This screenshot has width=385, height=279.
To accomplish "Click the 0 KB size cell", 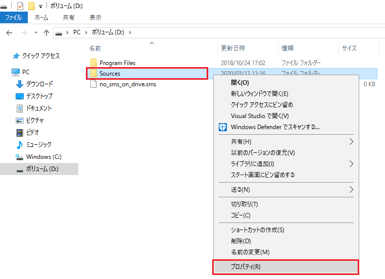I will (x=369, y=84).
